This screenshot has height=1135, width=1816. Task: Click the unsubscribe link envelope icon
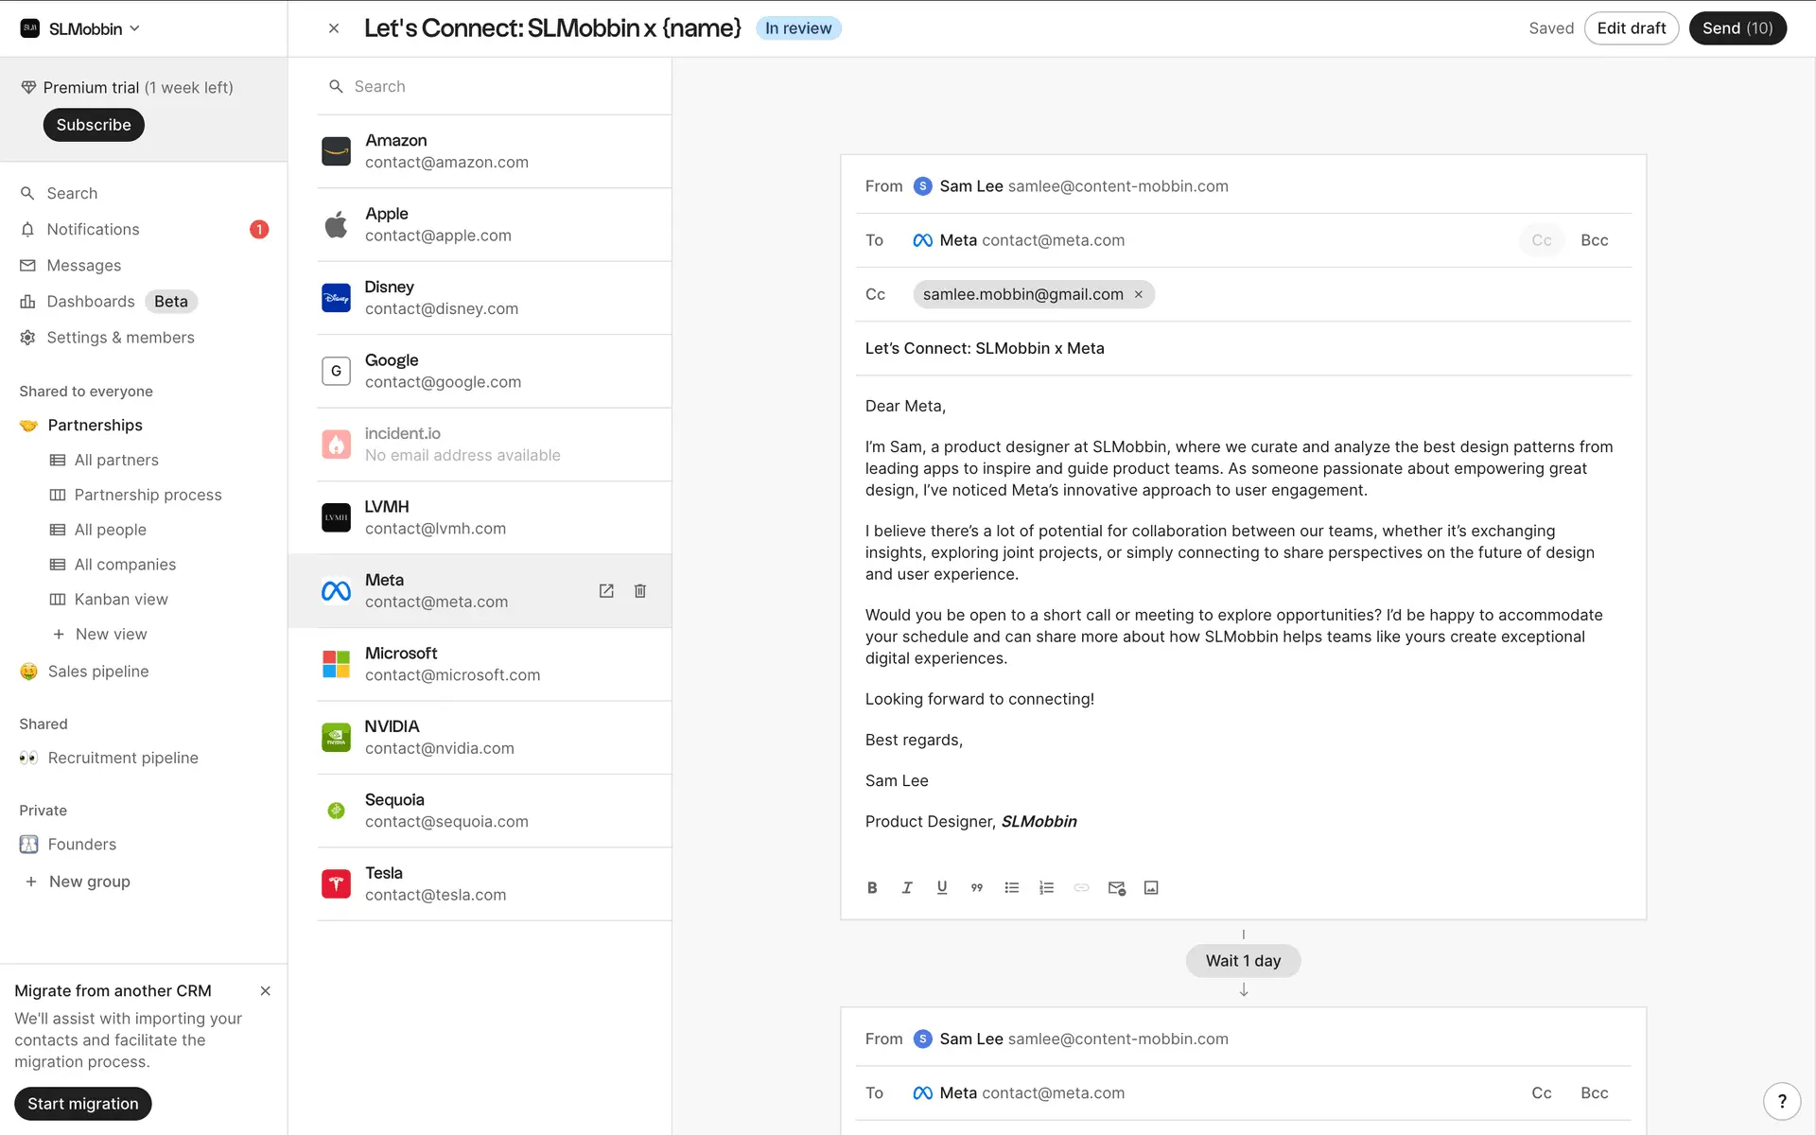tap(1116, 887)
